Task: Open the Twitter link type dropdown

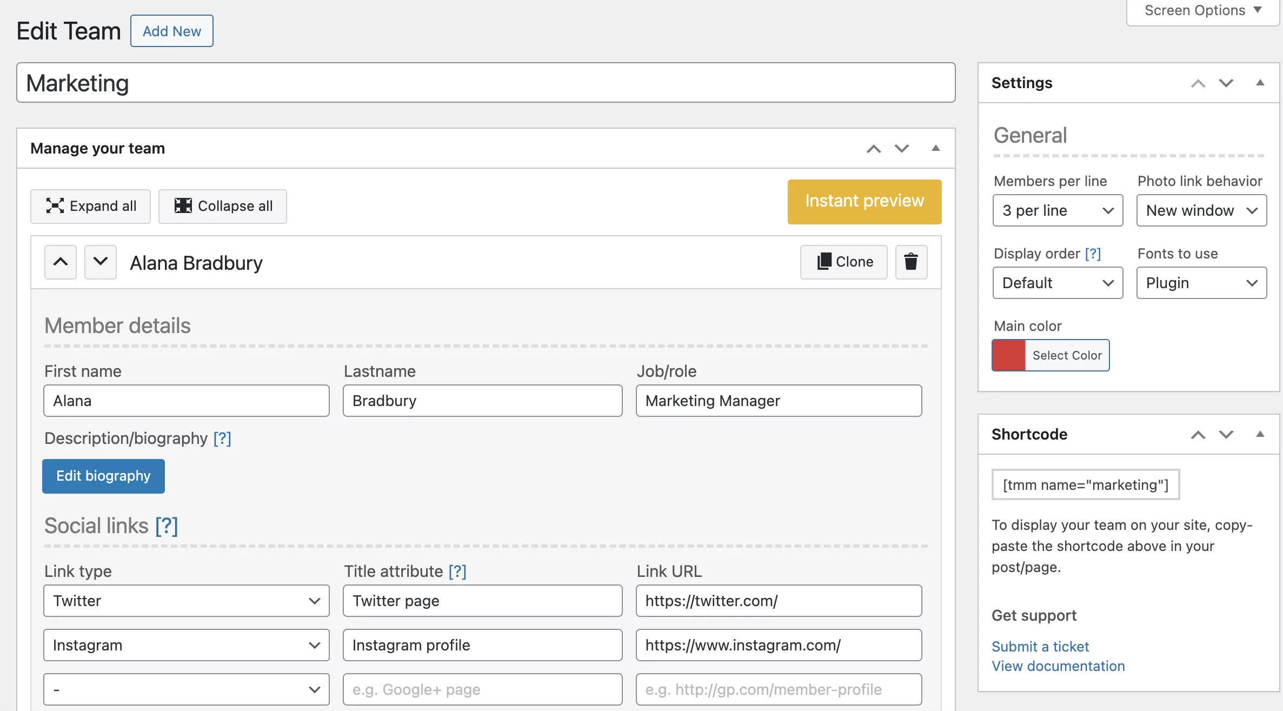Action: coord(187,601)
